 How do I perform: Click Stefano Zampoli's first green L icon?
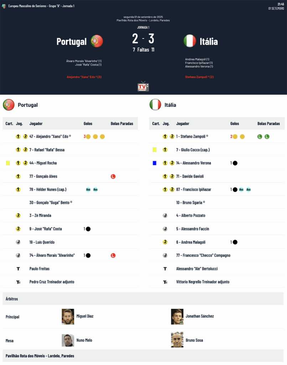tap(260, 137)
